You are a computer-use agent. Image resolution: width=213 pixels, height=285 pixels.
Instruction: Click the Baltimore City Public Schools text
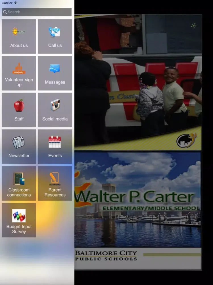[x=106, y=256]
